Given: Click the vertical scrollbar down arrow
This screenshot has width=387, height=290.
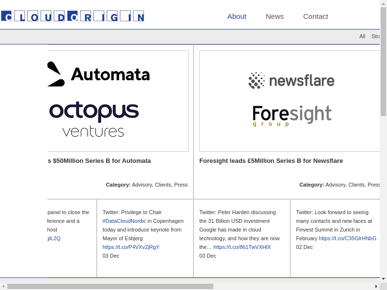Looking at the screenshot, I should click(383, 279).
